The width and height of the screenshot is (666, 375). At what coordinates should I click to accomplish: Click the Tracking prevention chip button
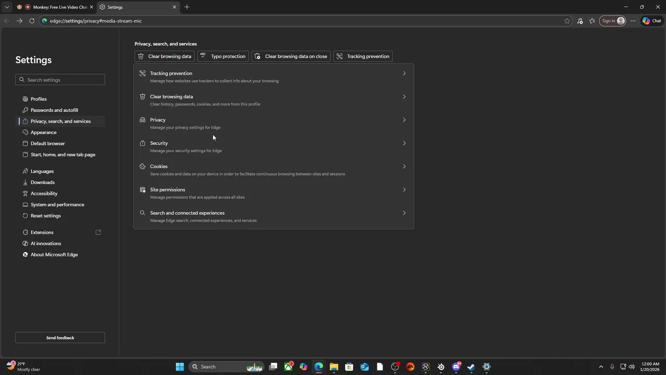(363, 56)
